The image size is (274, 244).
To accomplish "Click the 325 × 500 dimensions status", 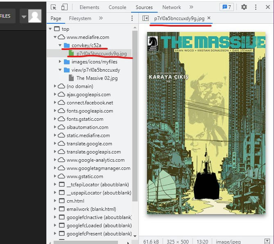I will 177,242.
